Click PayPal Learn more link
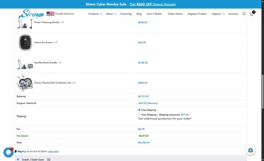Image resolution: width=264 pixels, height=161 pixels. 53,152
